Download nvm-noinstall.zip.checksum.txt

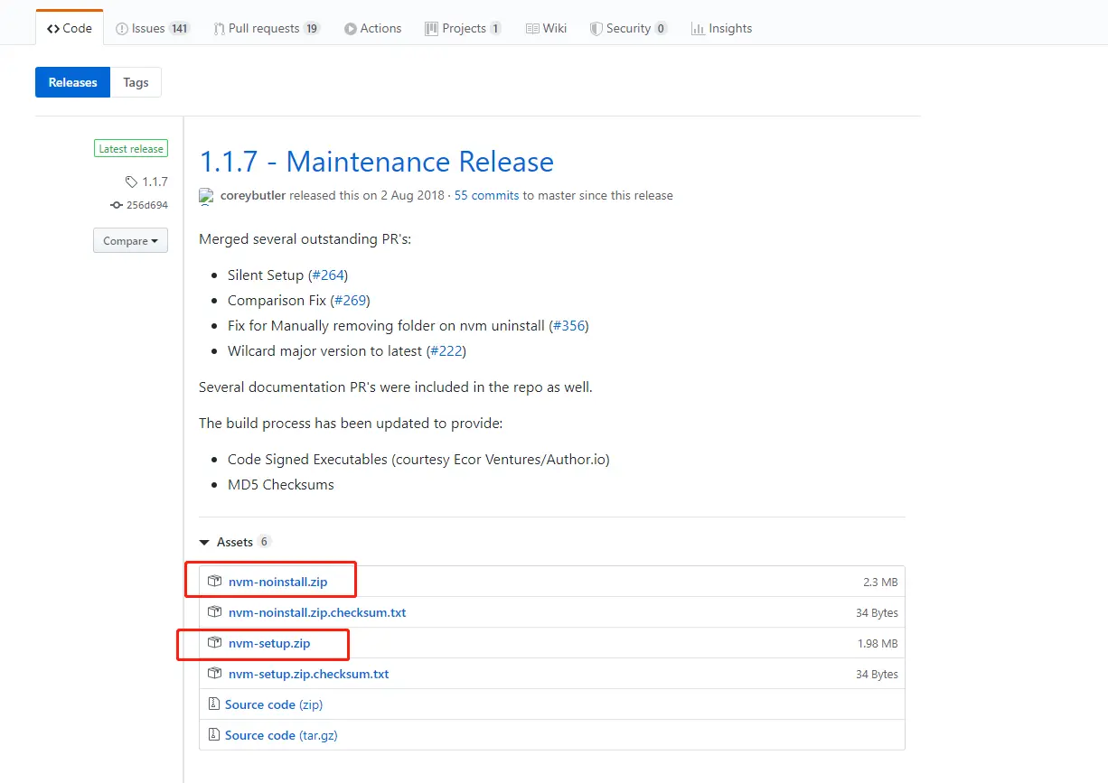click(317, 612)
